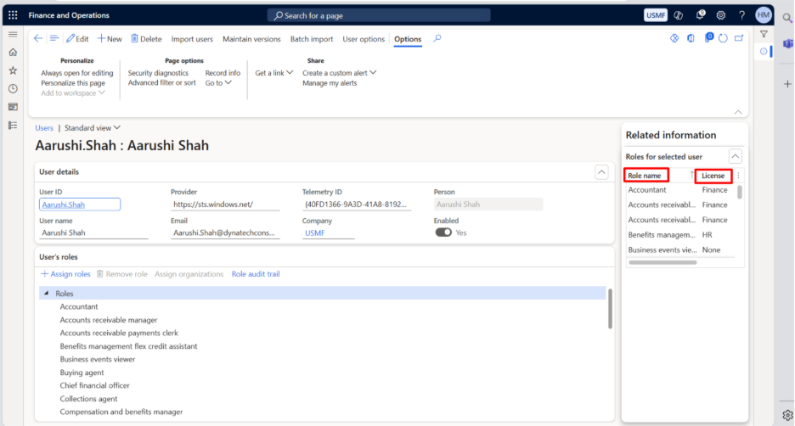Open Go to dropdown

coord(218,83)
